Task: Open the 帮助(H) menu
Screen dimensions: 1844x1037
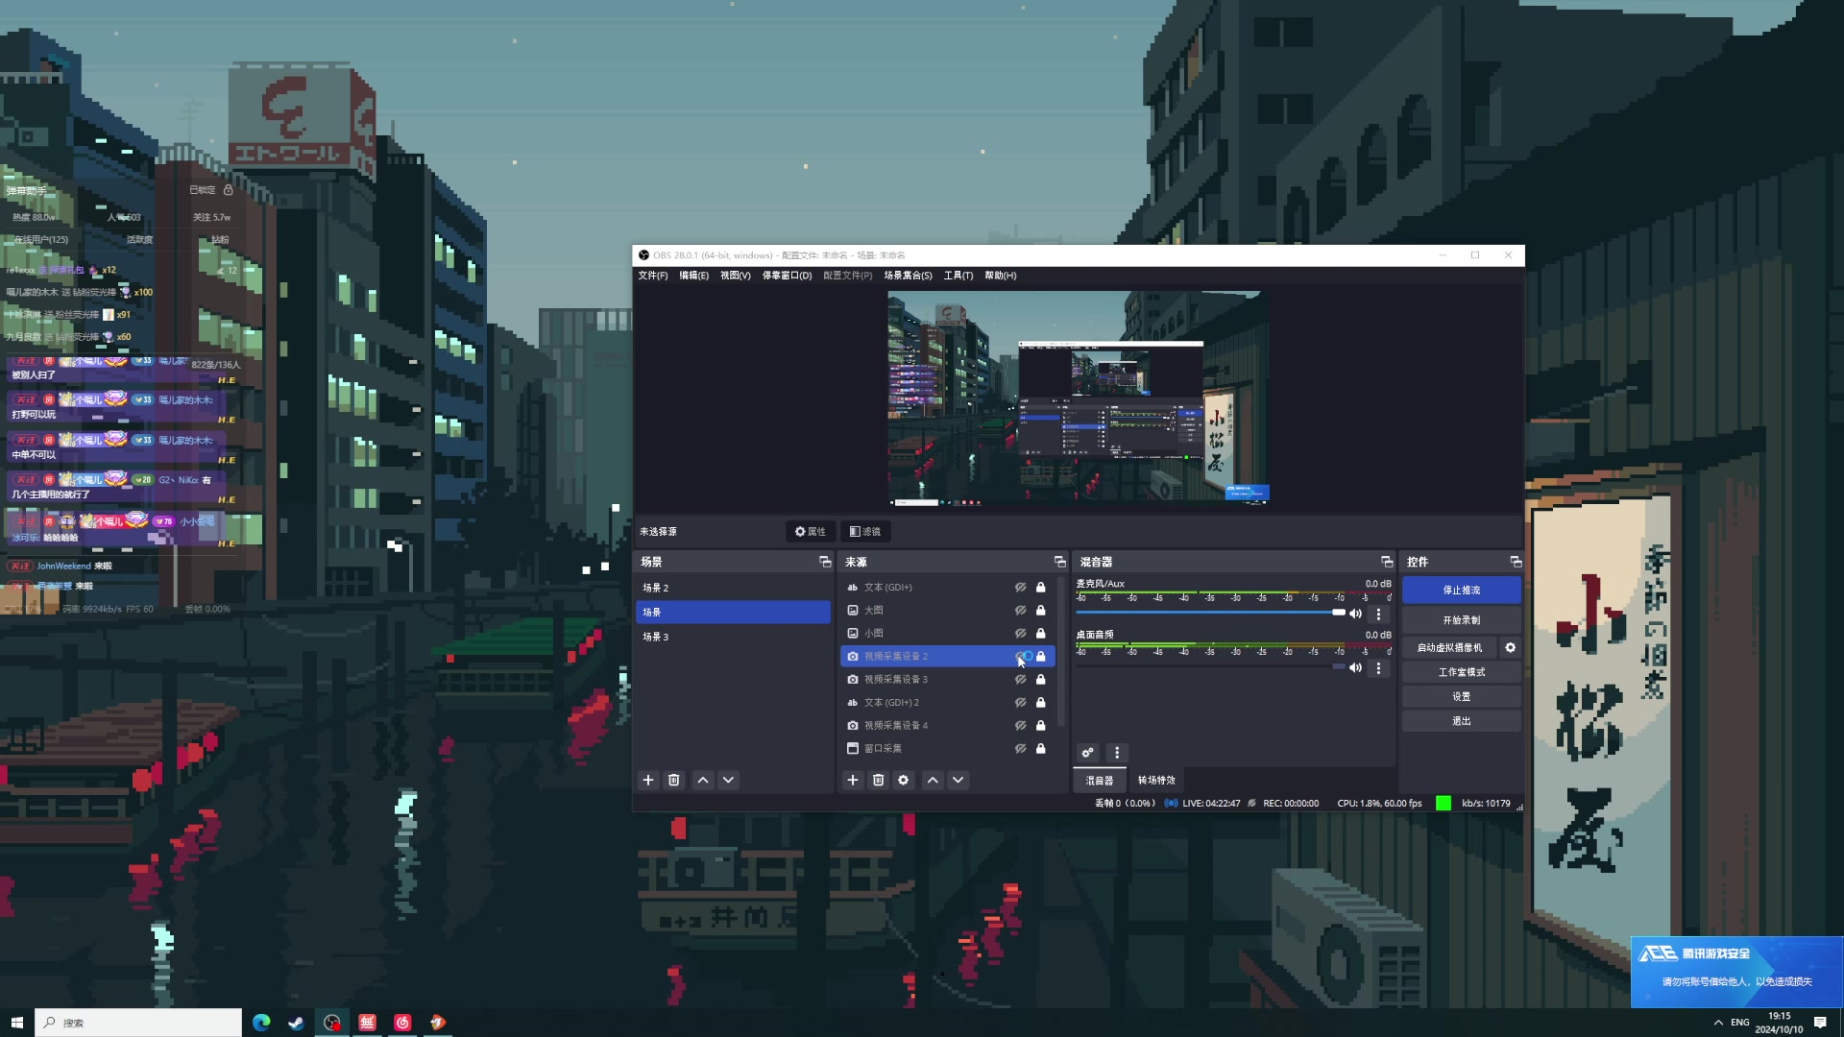Action: point(1001,276)
